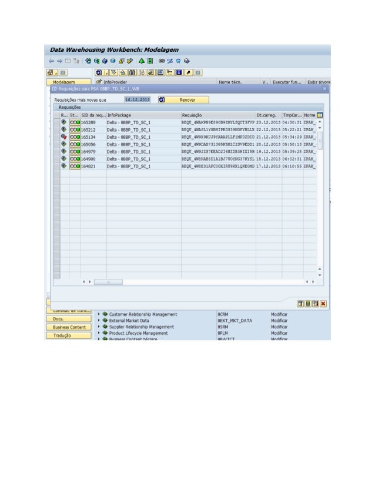Click the Nome técn. column header
Viewport: 375px width, 486px height.
238,82
